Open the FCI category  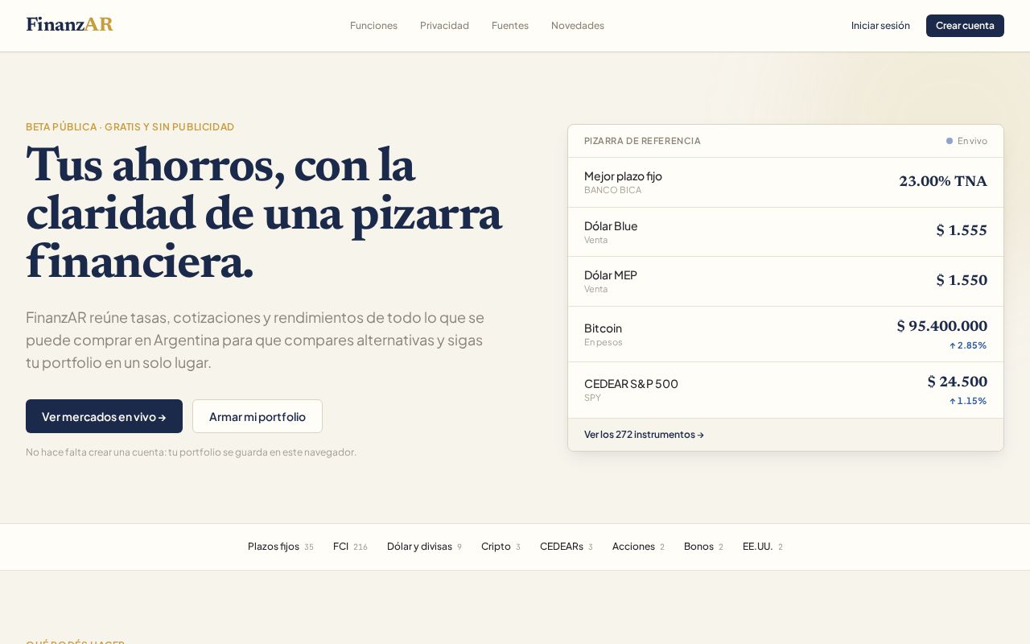(350, 547)
